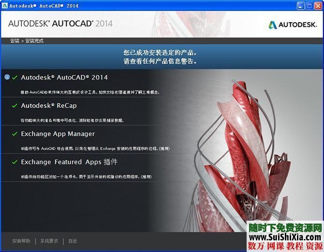Viewport: 324px width, 252px height.
Task: Click the description line under Autodesk ReCap
Action: [72, 120]
